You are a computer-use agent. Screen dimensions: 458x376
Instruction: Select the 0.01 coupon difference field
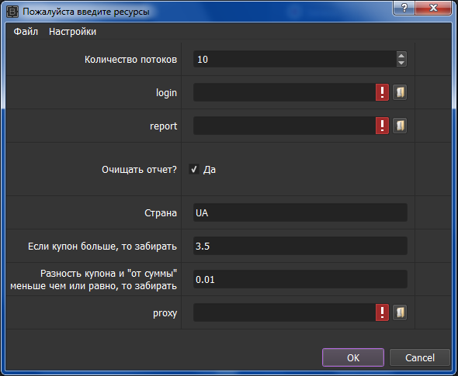pyautogui.click(x=300, y=279)
